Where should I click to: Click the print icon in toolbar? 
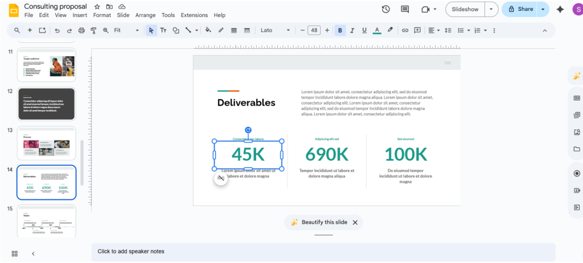[x=81, y=30]
